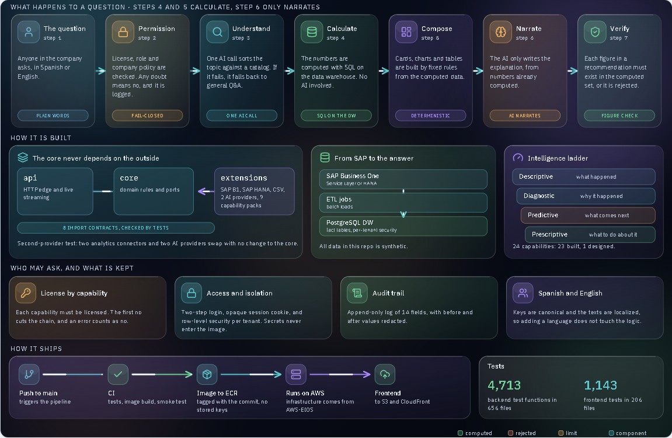Screen dimensions: 672x438
Task: Click the SQL ON THE DW pill
Action: 336,116
